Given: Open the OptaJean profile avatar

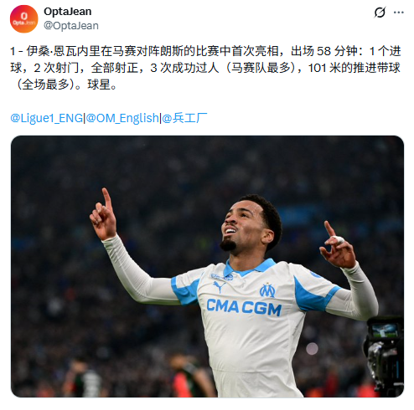Looking at the screenshot, I should (x=23, y=18).
